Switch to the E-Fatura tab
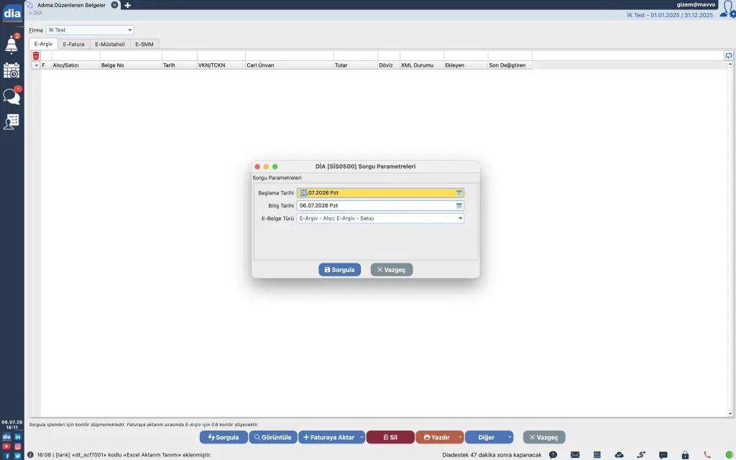The width and height of the screenshot is (736, 460). 74,44
